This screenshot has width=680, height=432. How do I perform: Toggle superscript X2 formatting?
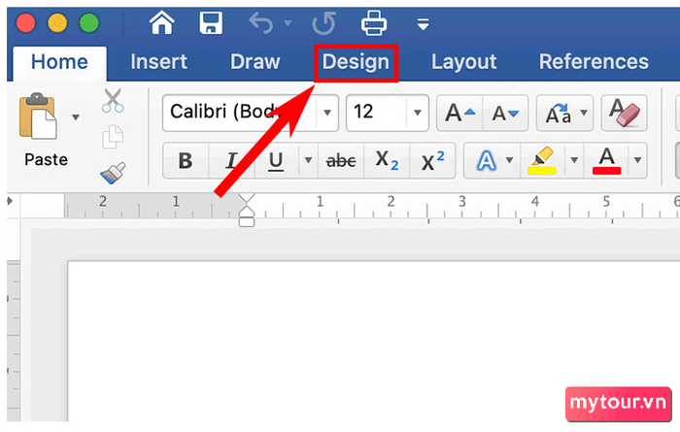coord(432,161)
